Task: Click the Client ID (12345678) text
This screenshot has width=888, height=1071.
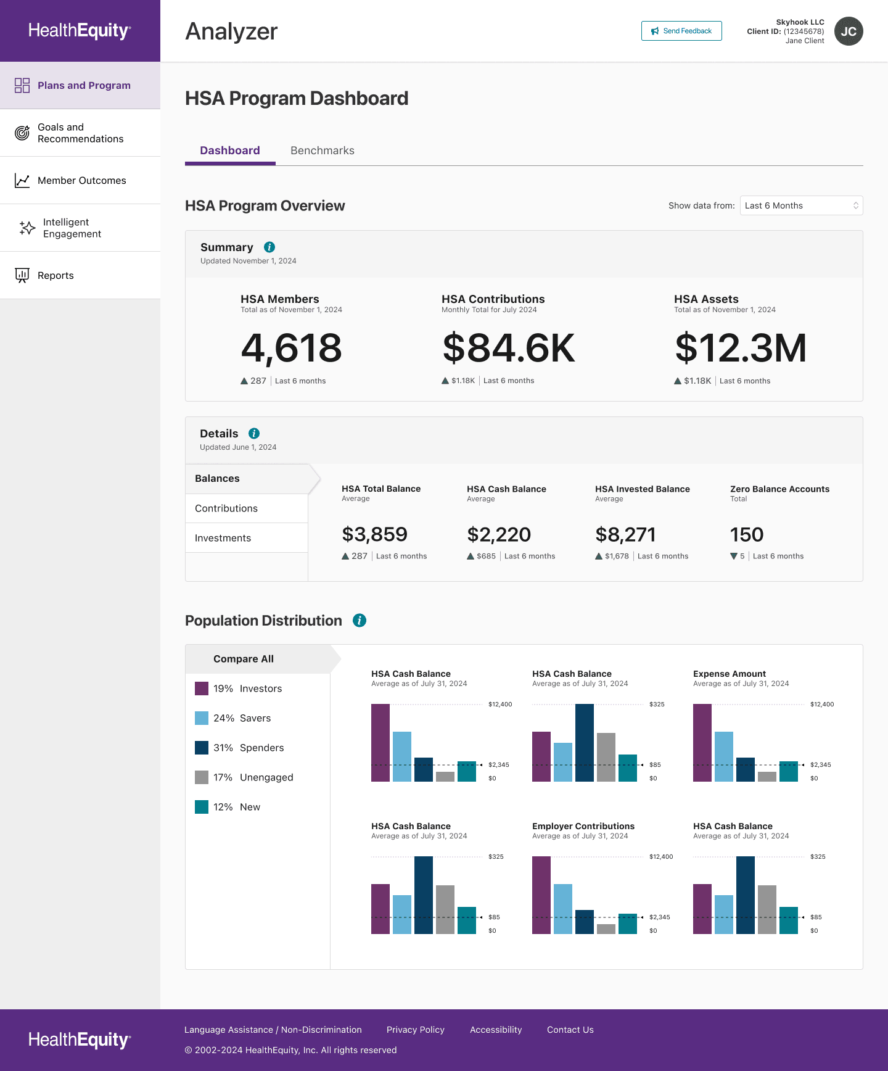Action: tap(786, 31)
